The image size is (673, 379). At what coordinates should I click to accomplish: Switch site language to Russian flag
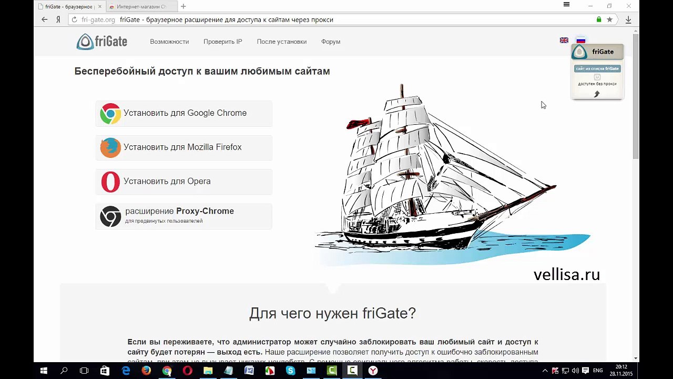[581, 40]
